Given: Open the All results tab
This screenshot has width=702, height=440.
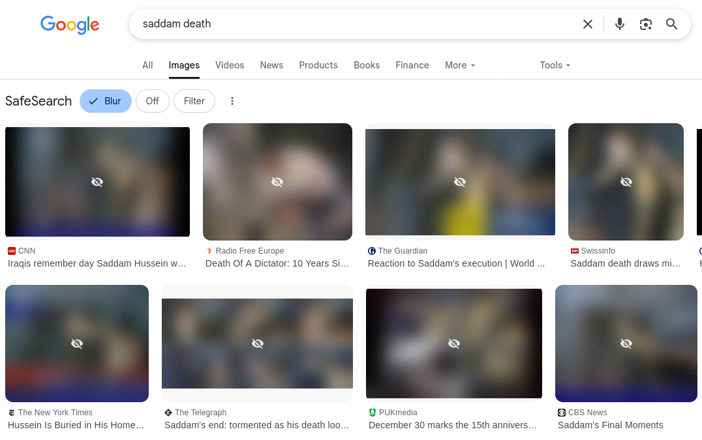Looking at the screenshot, I should (x=147, y=65).
